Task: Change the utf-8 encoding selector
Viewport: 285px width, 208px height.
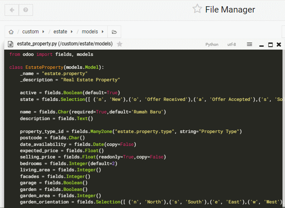Action: tap(232, 45)
